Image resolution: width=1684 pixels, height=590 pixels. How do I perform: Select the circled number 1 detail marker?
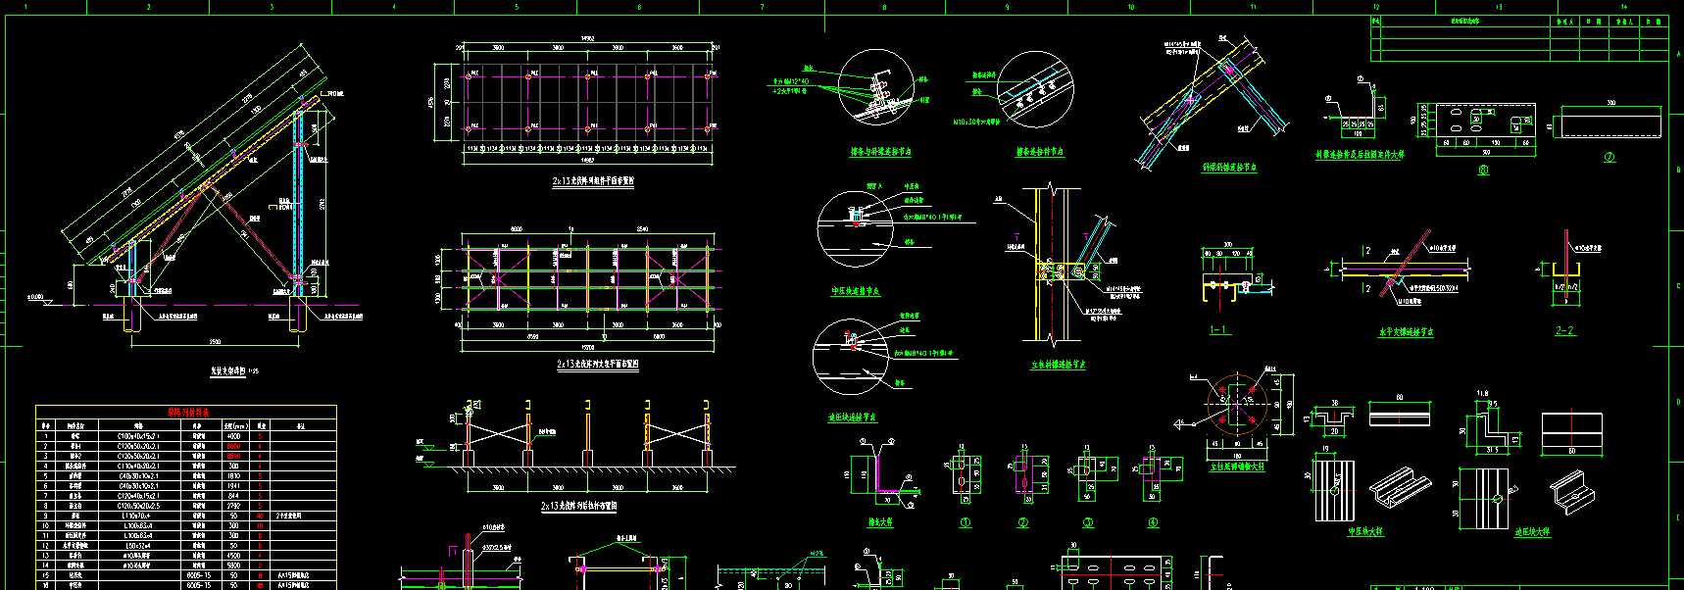pos(966,523)
